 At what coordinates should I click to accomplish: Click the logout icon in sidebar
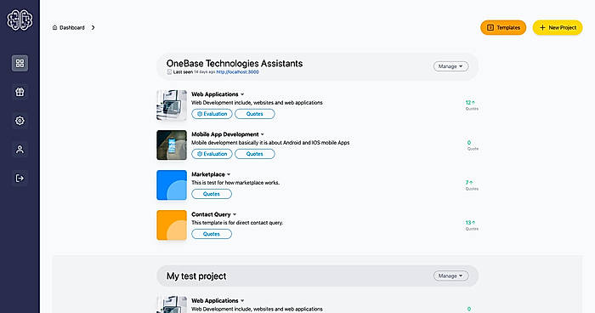pos(20,178)
